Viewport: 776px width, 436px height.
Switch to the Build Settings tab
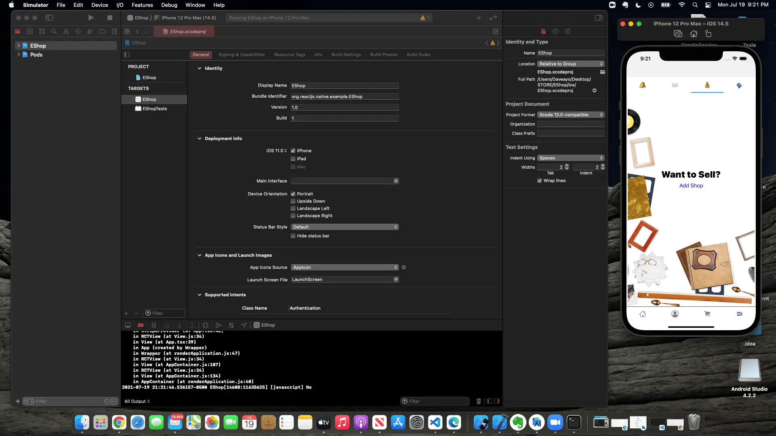[x=346, y=55]
